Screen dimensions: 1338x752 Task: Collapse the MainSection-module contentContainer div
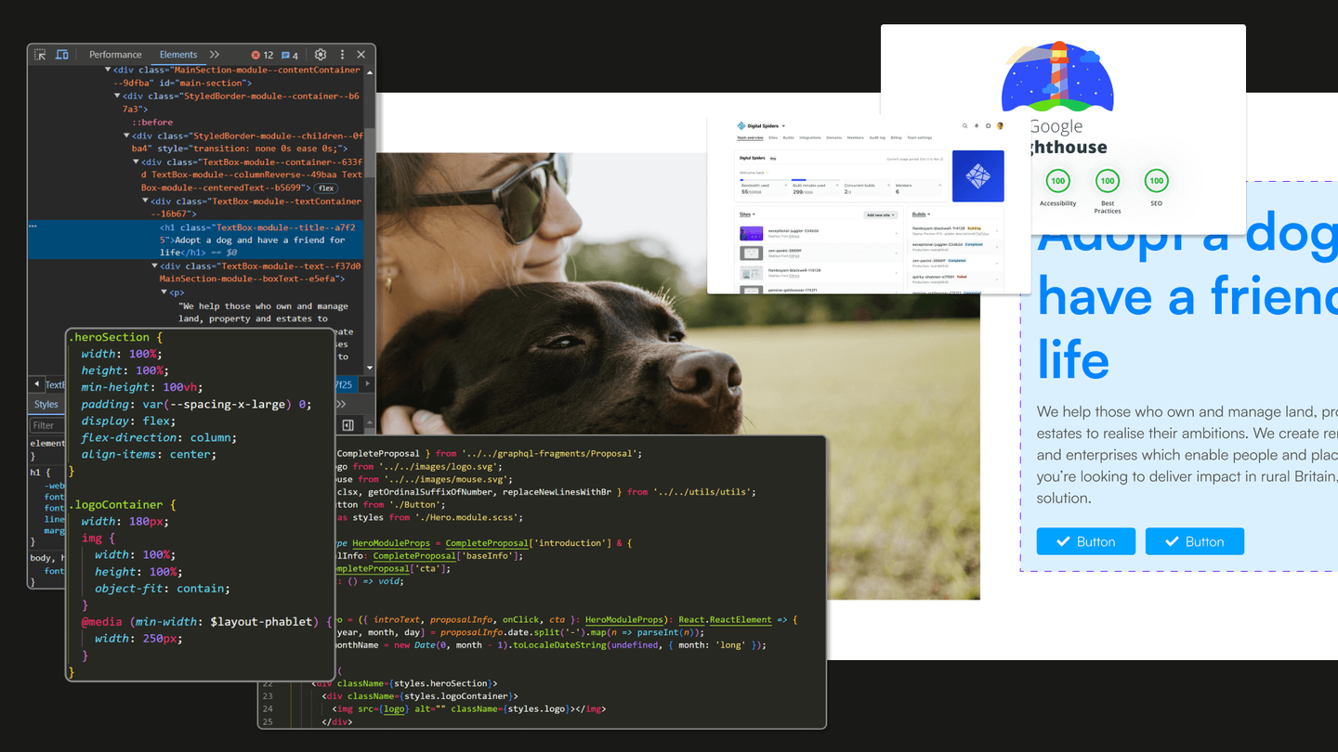pyautogui.click(x=108, y=70)
